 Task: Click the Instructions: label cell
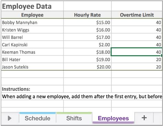[x=32, y=89]
